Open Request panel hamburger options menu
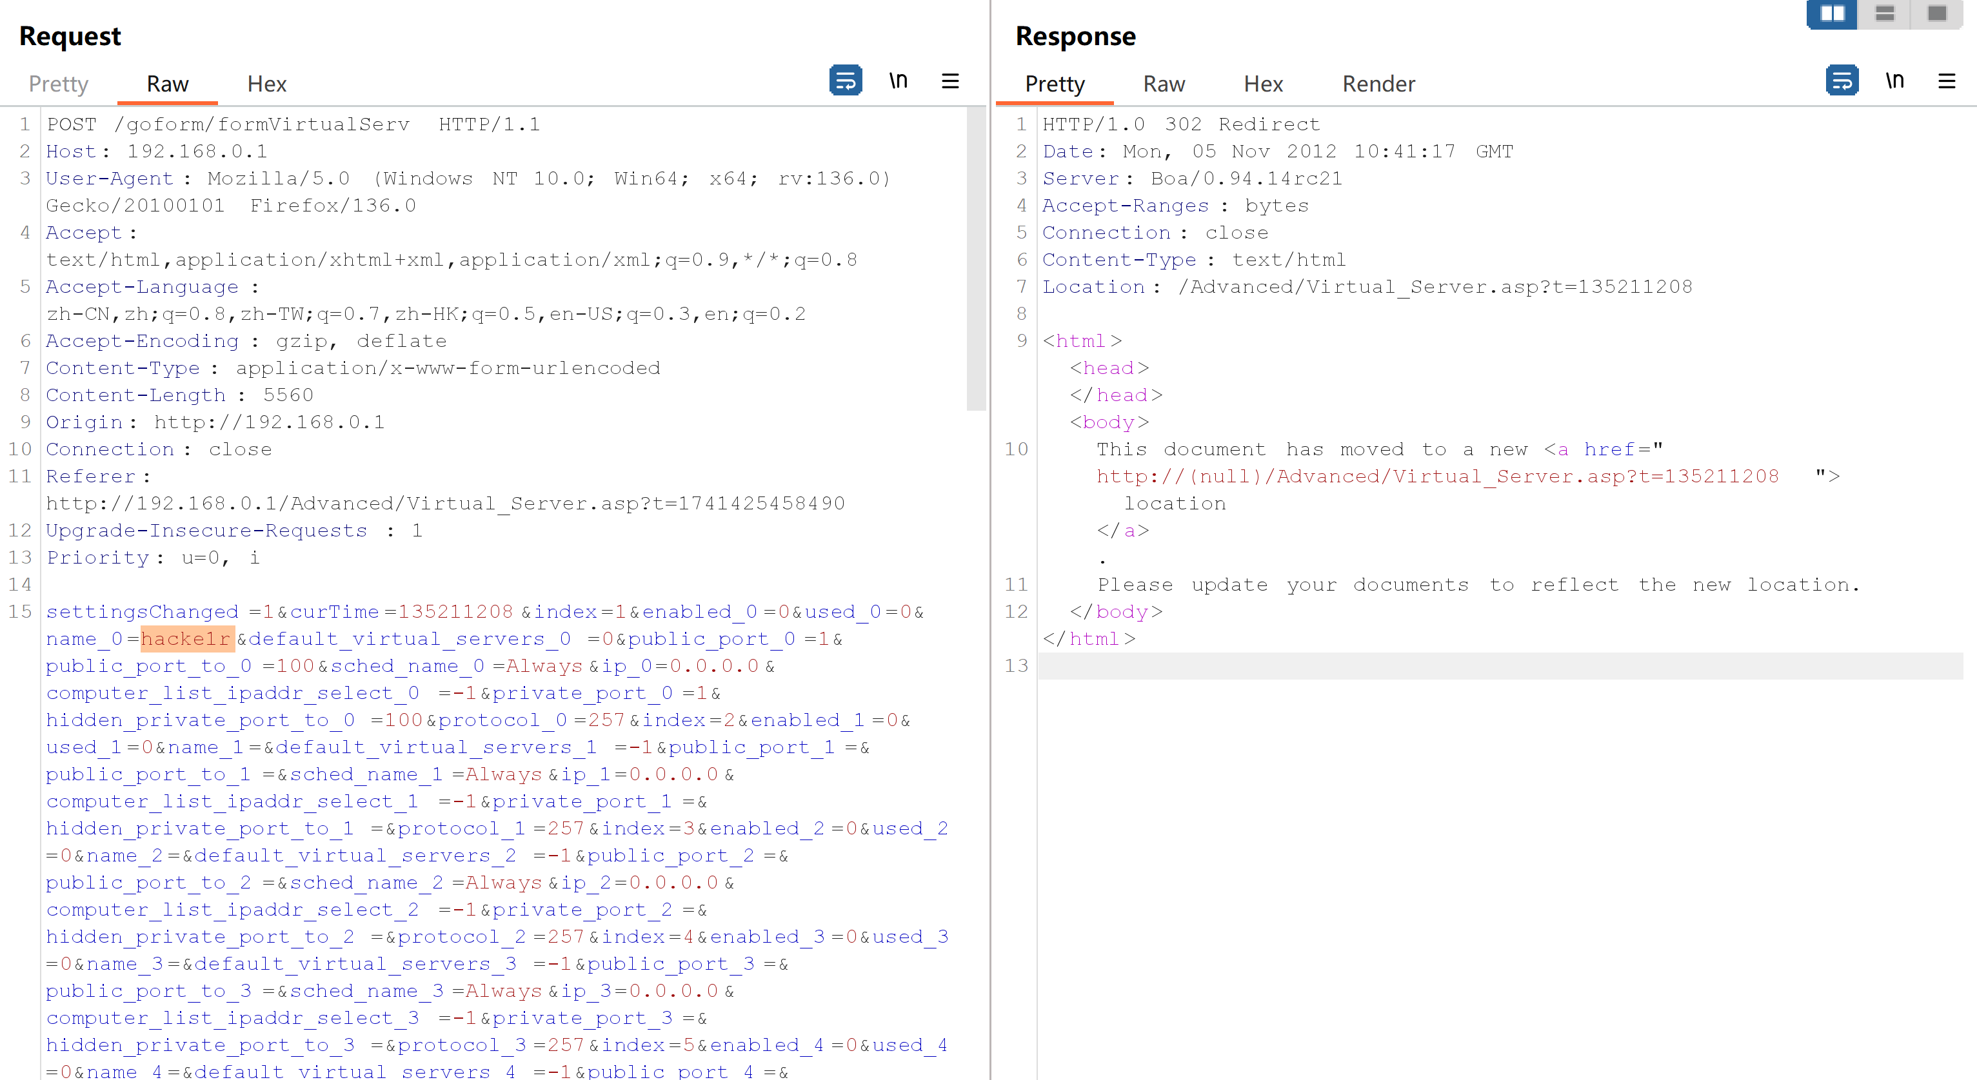Image resolution: width=1977 pixels, height=1080 pixels. 950,81
